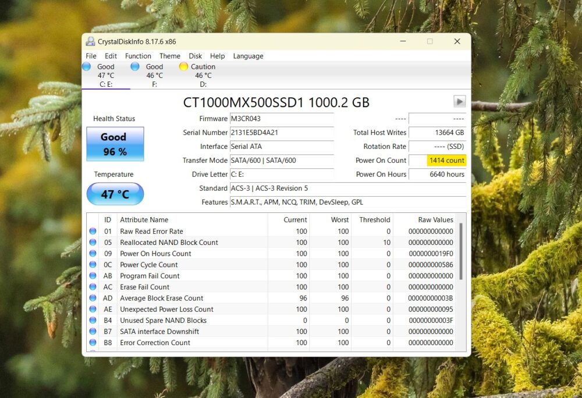
Task: Click the Serial Number field
Action: 282,133
